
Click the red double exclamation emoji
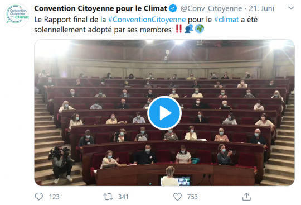coord(179,29)
